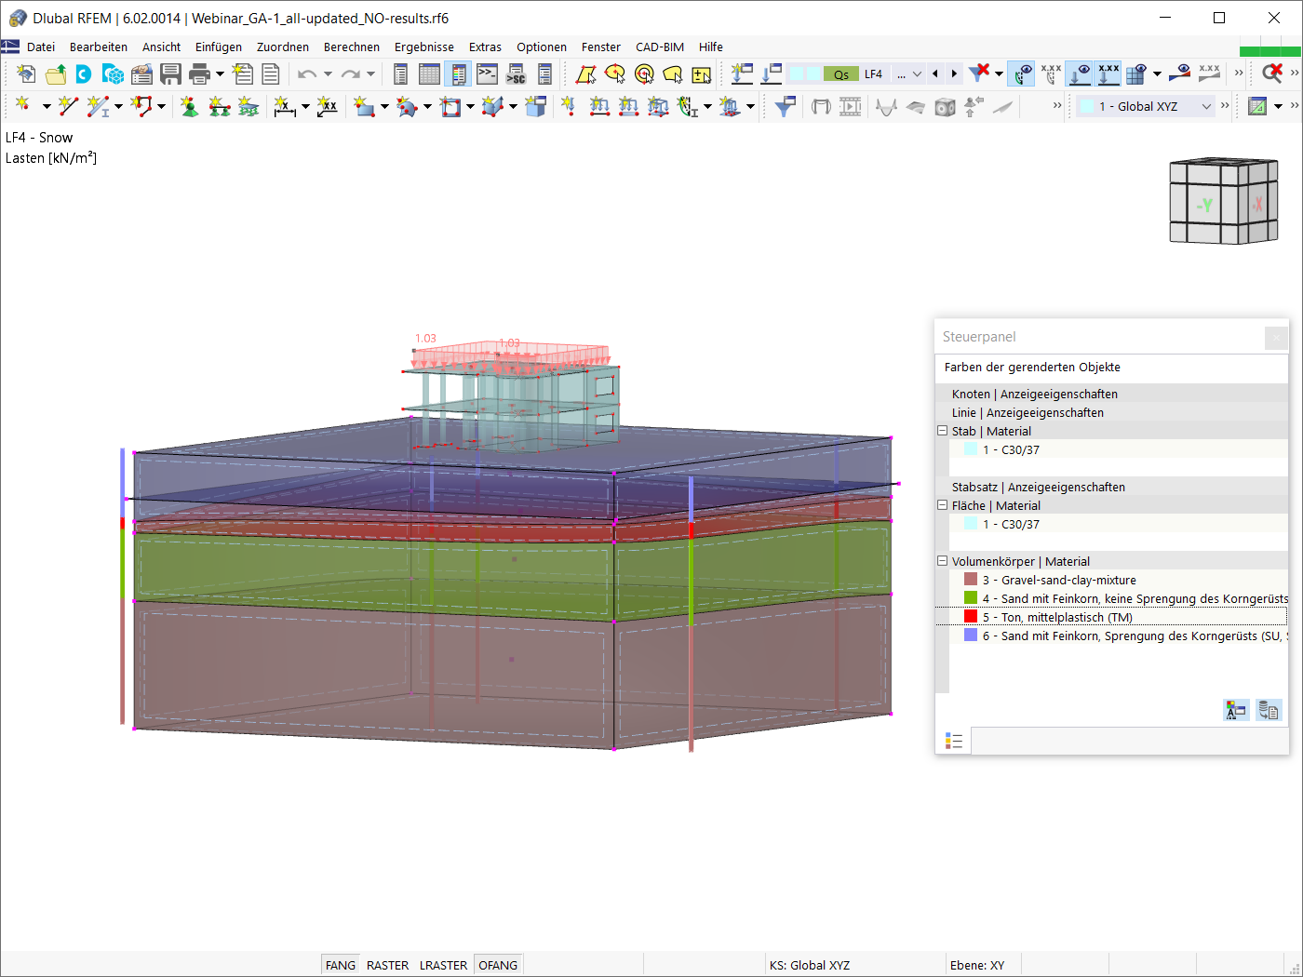The image size is (1303, 977).
Task: Click red swatch of Ton, mittelplastisch material
Action: point(971,617)
